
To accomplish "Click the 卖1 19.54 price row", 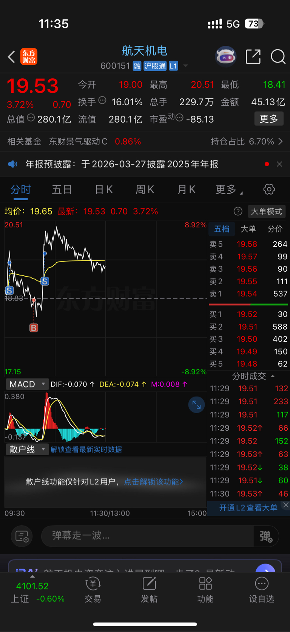I will pyautogui.click(x=248, y=294).
